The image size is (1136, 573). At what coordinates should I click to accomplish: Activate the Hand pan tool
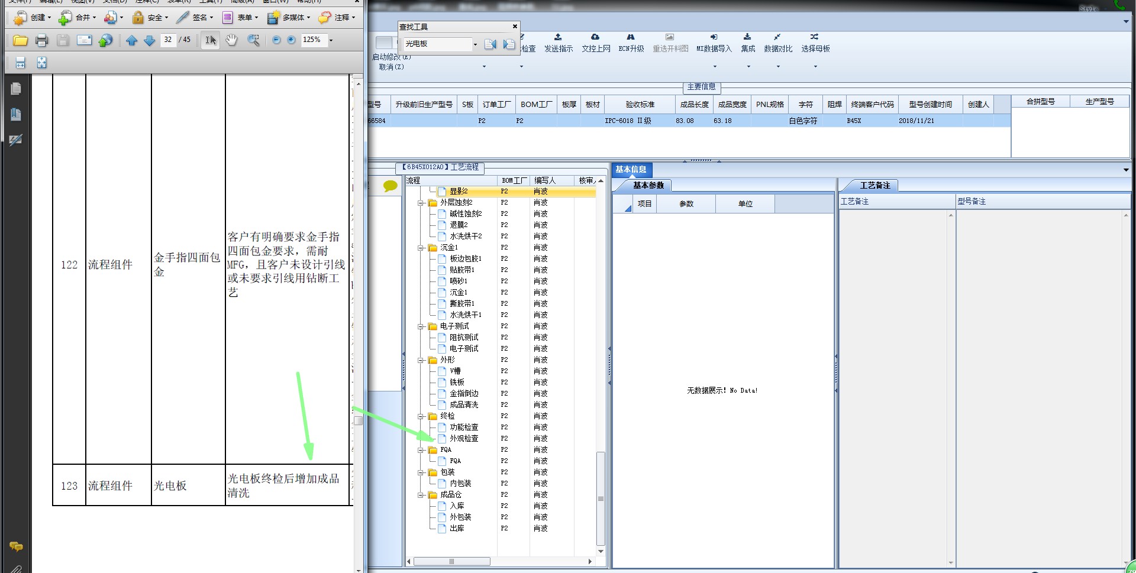click(x=231, y=40)
